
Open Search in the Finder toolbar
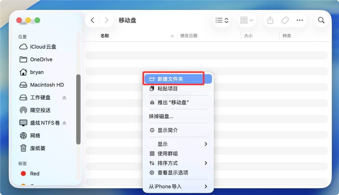[x=321, y=20]
